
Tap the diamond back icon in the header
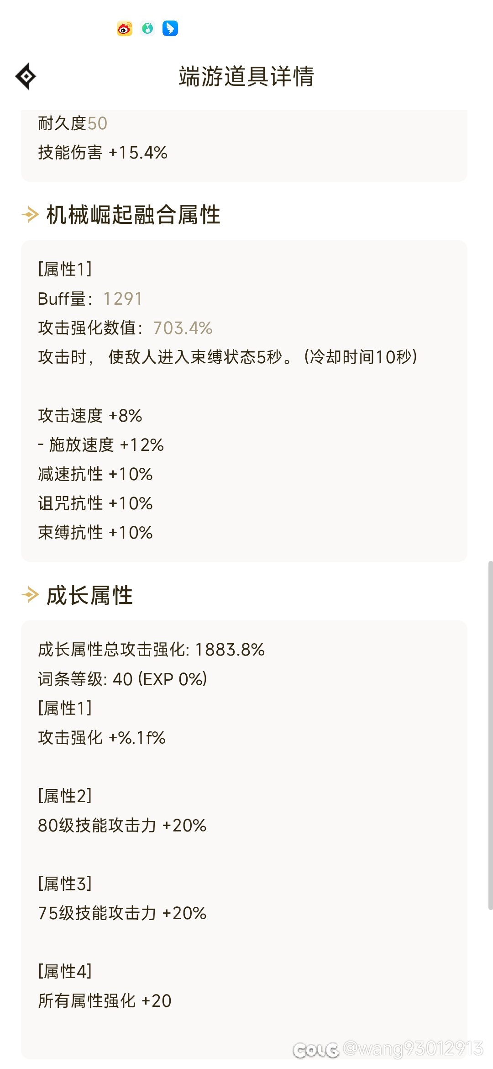click(26, 76)
